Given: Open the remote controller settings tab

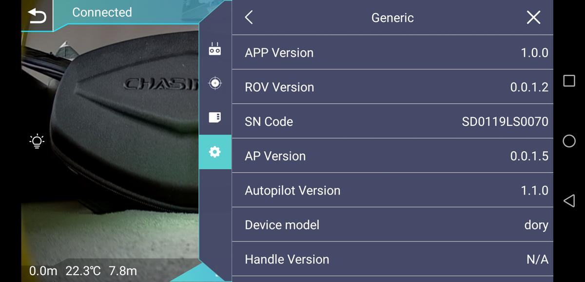Looking at the screenshot, I should [215, 49].
